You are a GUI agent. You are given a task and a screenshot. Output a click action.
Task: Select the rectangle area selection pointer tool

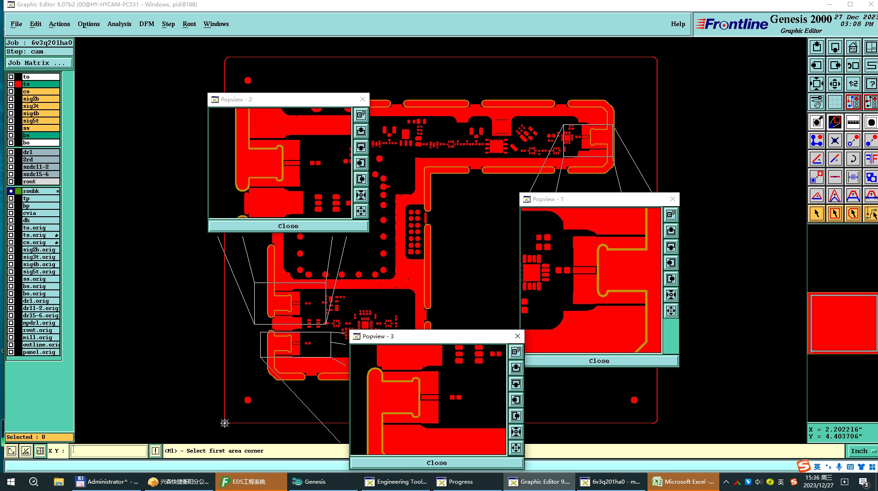point(835,213)
